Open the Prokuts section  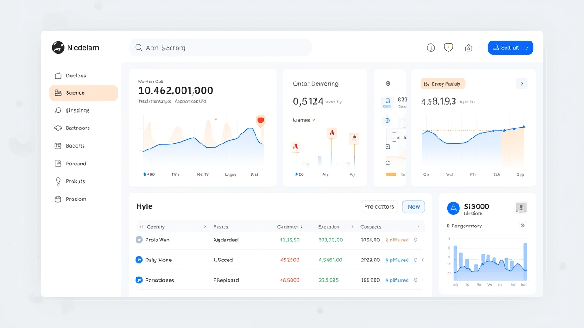75,181
